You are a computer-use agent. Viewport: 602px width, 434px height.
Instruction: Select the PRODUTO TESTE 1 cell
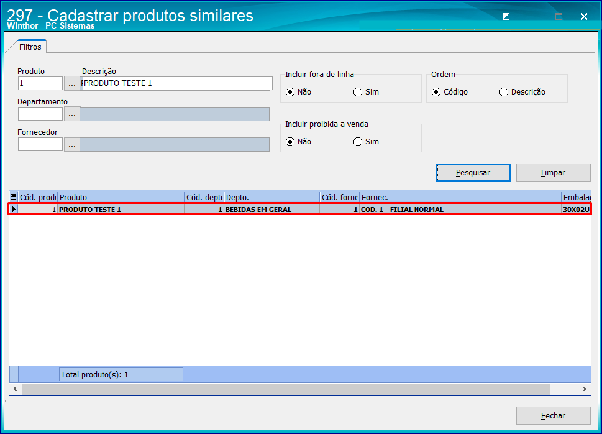tap(121, 210)
